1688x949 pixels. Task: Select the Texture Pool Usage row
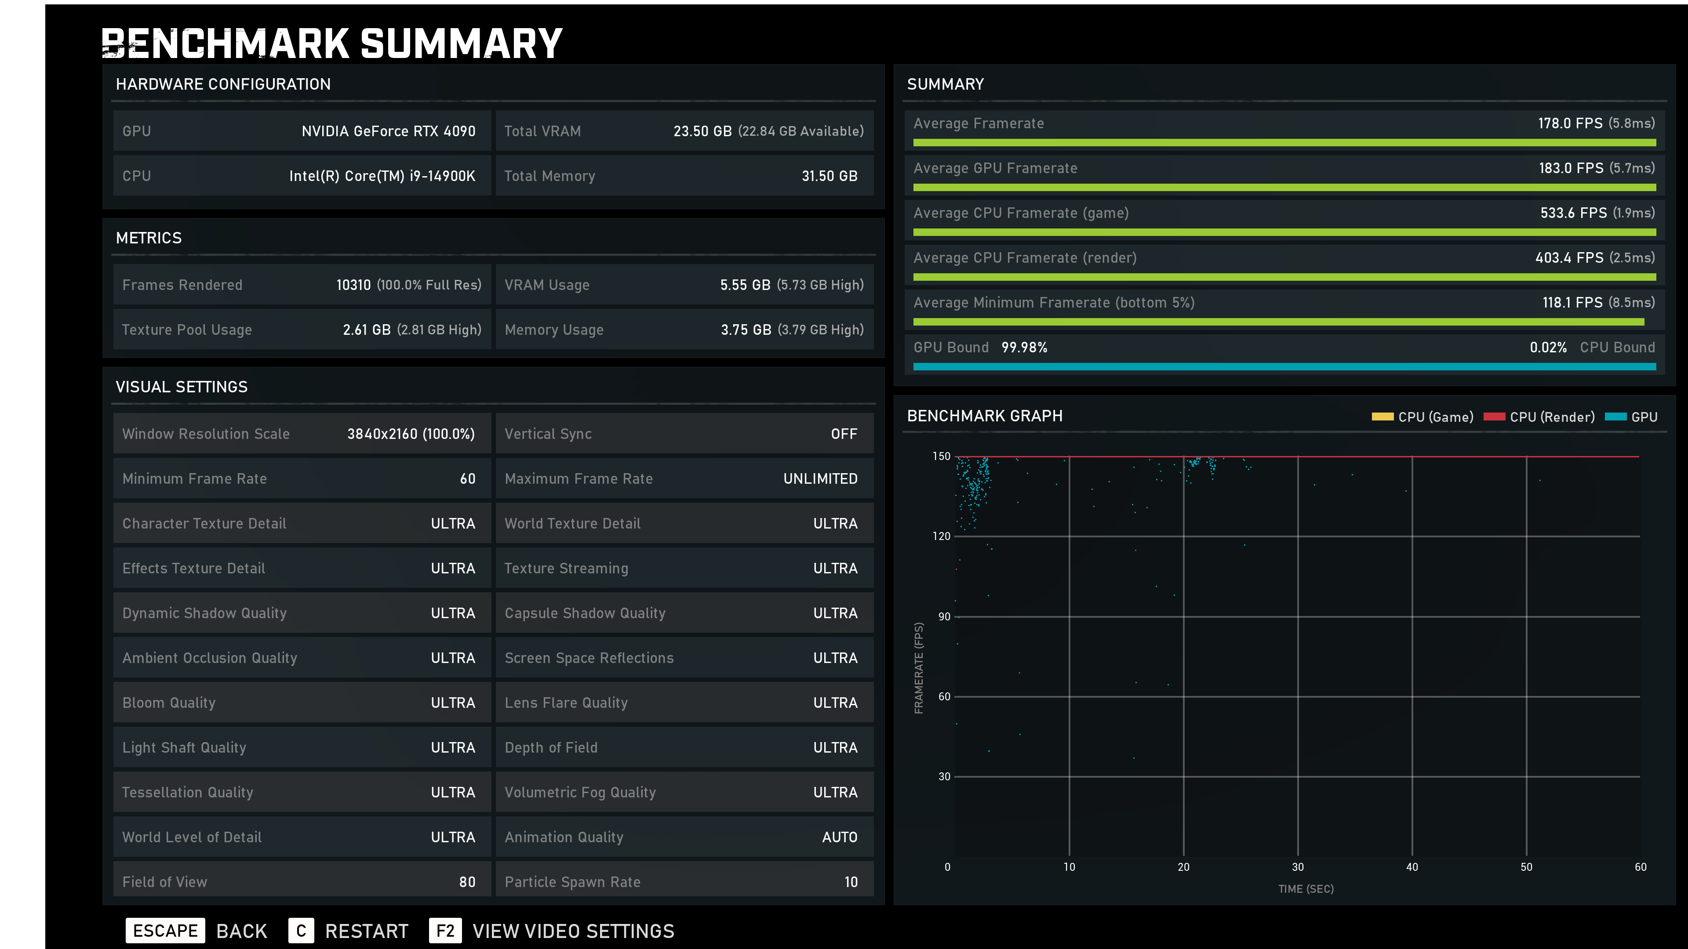pos(302,330)
